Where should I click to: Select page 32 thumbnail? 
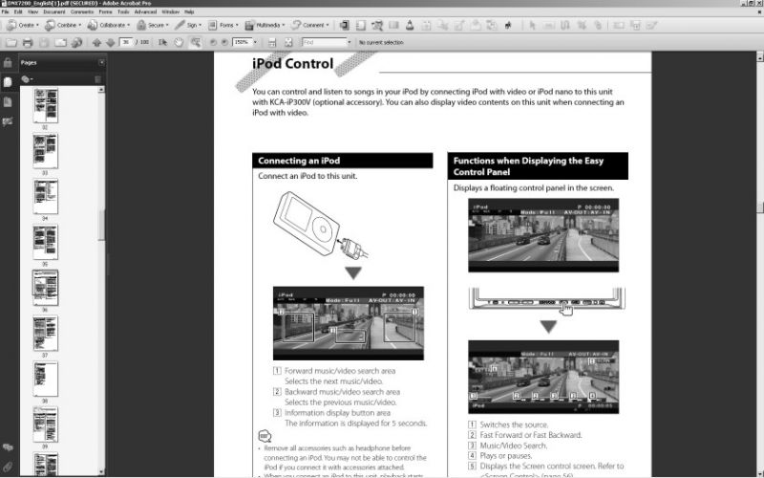pyautogui.click(x=45, y=106)
